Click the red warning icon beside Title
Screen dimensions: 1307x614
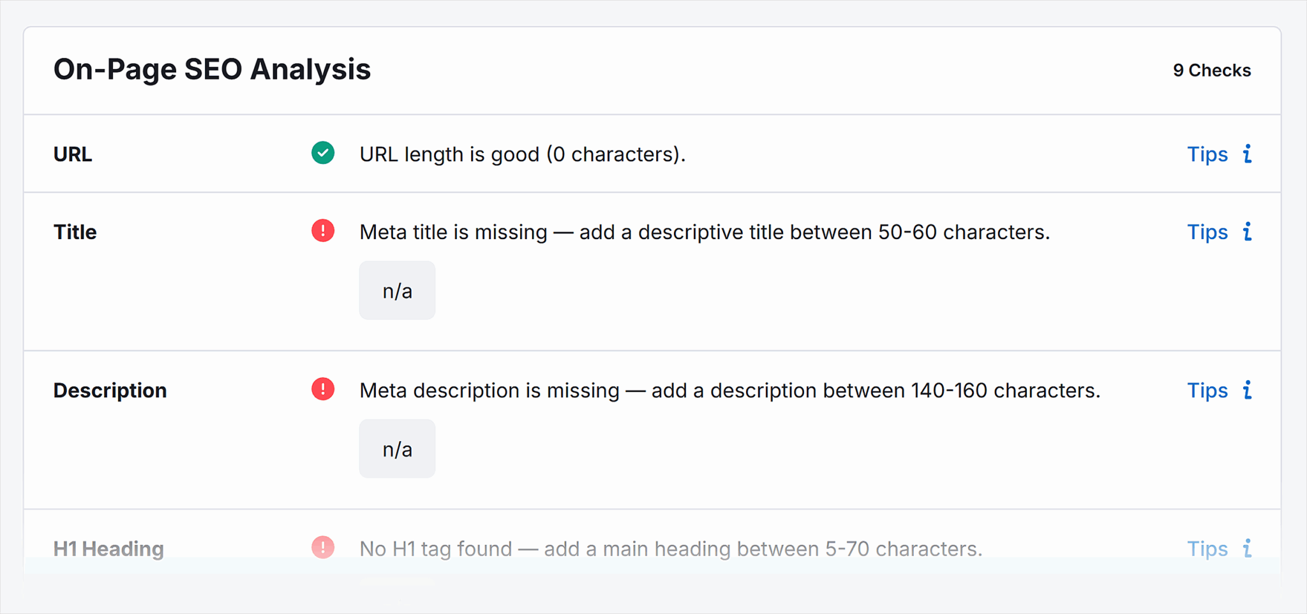323,231
